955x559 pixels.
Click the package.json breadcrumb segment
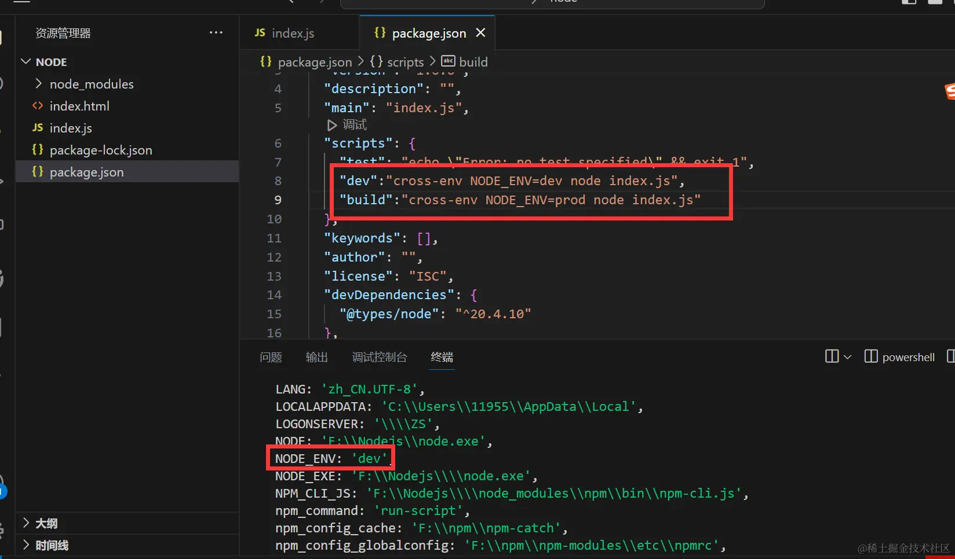(x=315, y=62)
